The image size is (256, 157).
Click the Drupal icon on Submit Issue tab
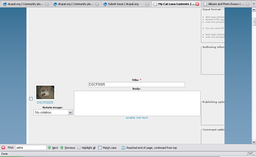105,4
